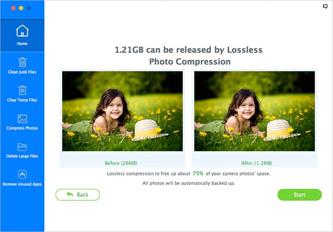Start the lossless photo compression
333x232 pixels.
[x=300, y=195]
